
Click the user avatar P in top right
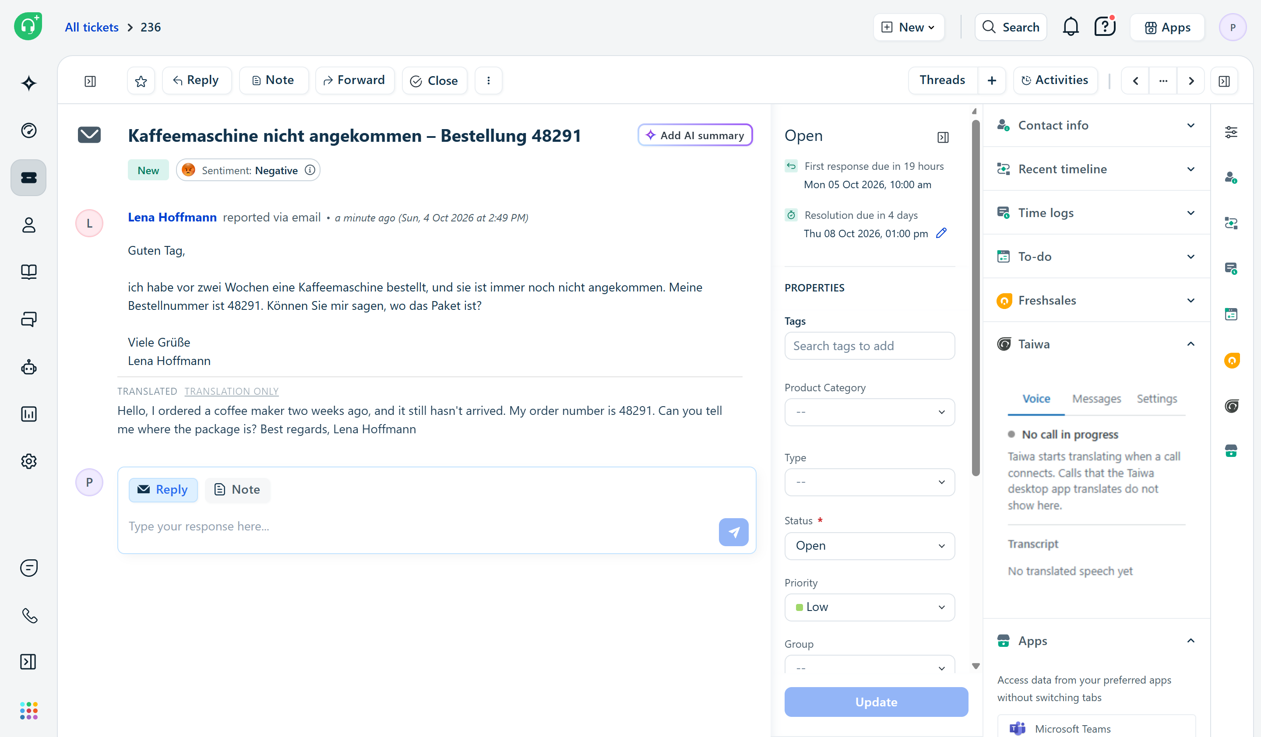coord(1233,27)
